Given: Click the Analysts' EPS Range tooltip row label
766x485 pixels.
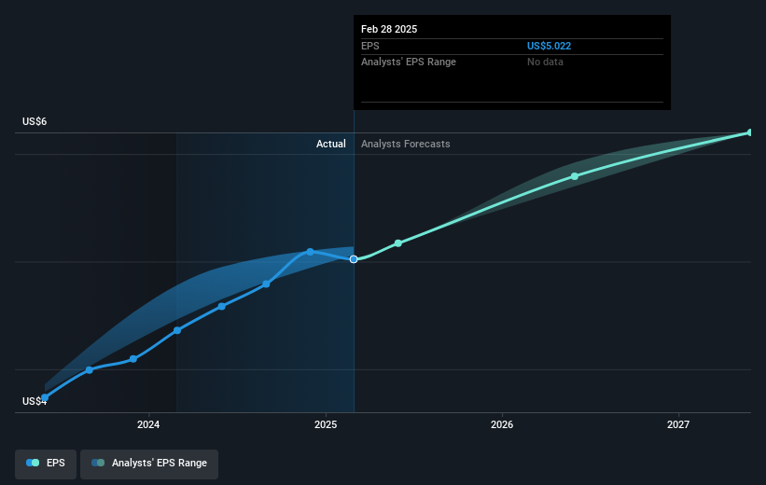Looking at the screenshot, I should click(409, 62).
